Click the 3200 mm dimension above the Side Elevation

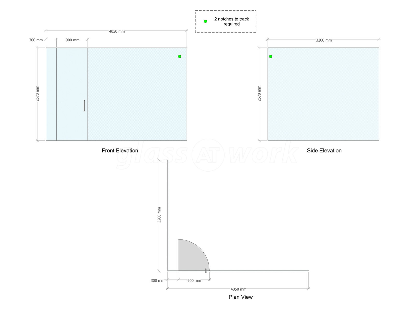pos(324,40)
